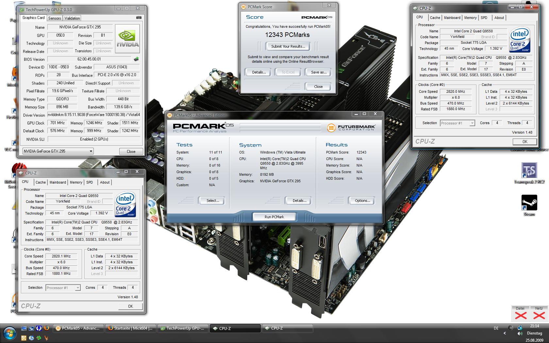Click the green flower ICQ quick launch icon
This screenshot has width=549, height=343.
coord(39,338)
